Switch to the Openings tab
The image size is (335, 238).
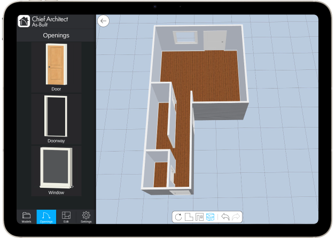click(x=46, y=217)
